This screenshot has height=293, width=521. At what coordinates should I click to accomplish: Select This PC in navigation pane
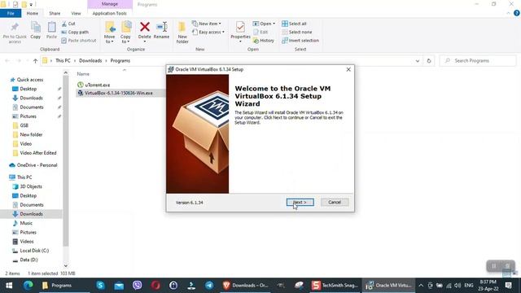24,177
